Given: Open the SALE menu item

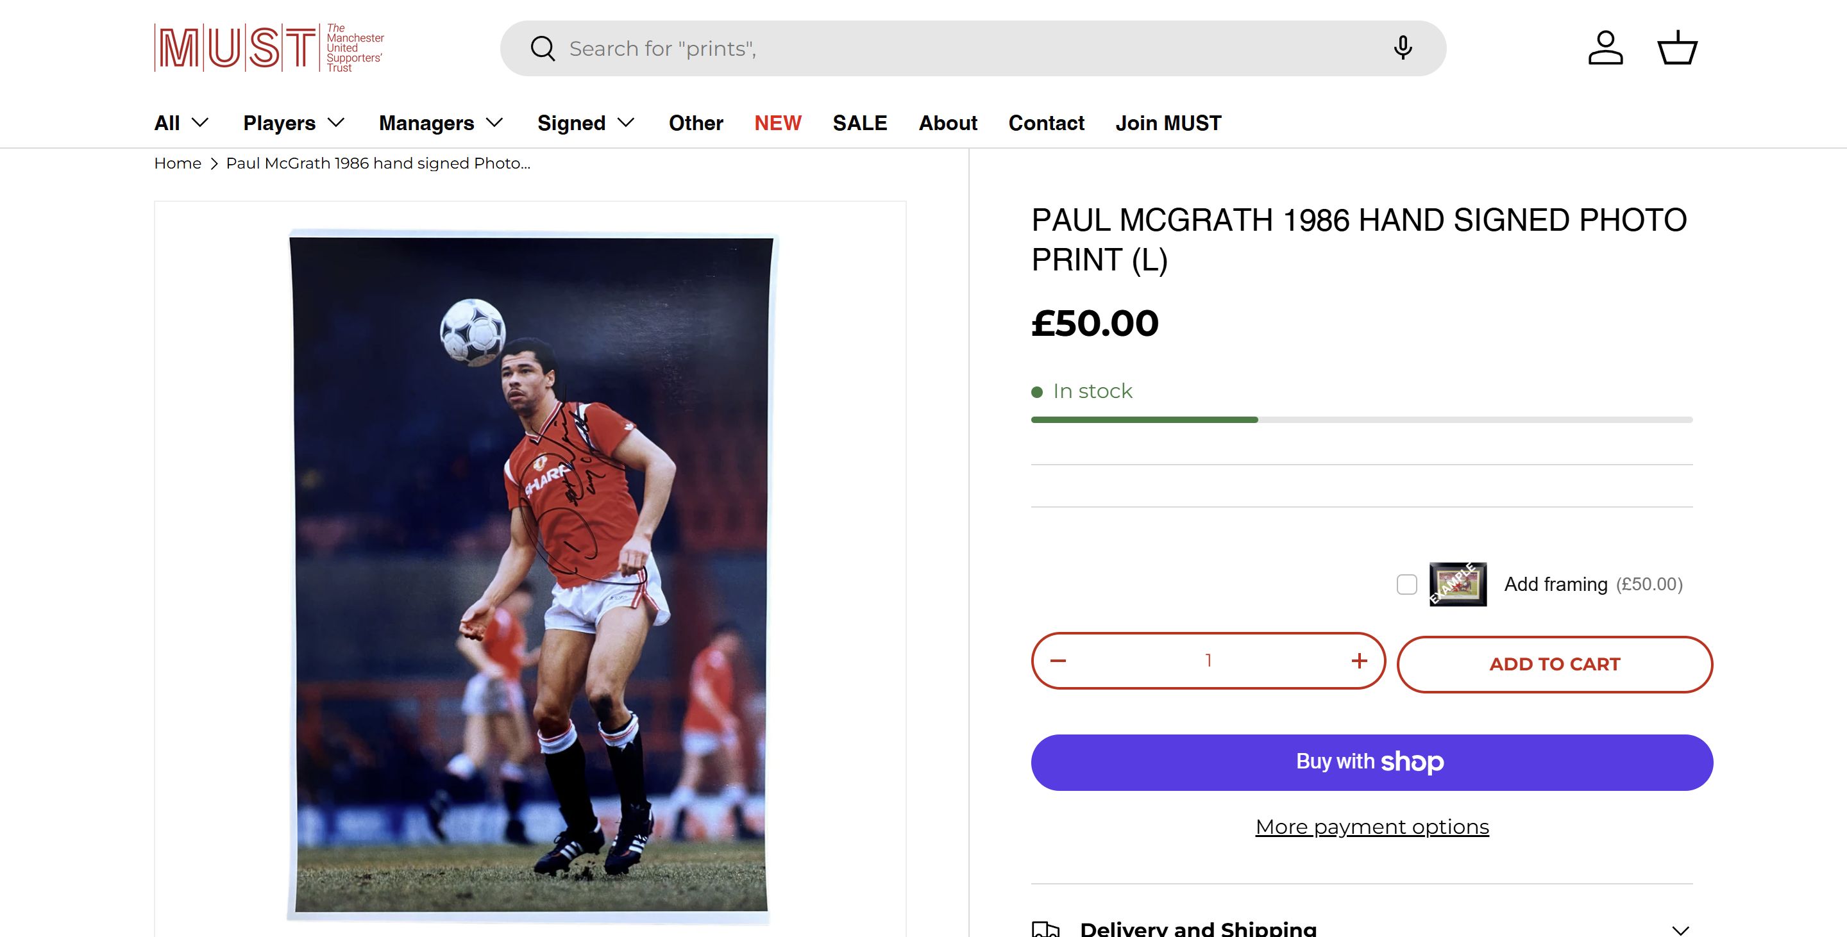Looking at the screenshot, I should [859, 123].
